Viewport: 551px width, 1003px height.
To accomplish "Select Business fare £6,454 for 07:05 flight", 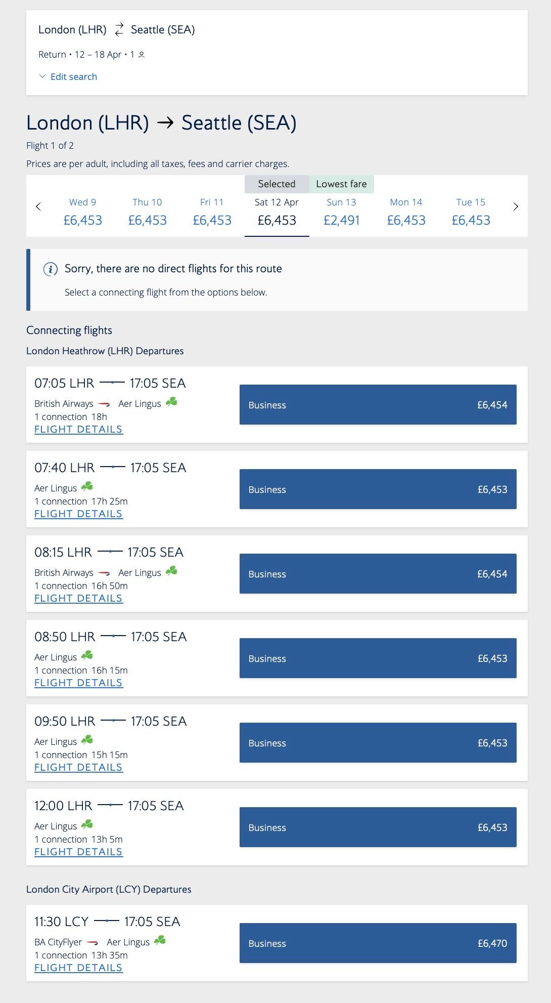I will coord(378,405).
